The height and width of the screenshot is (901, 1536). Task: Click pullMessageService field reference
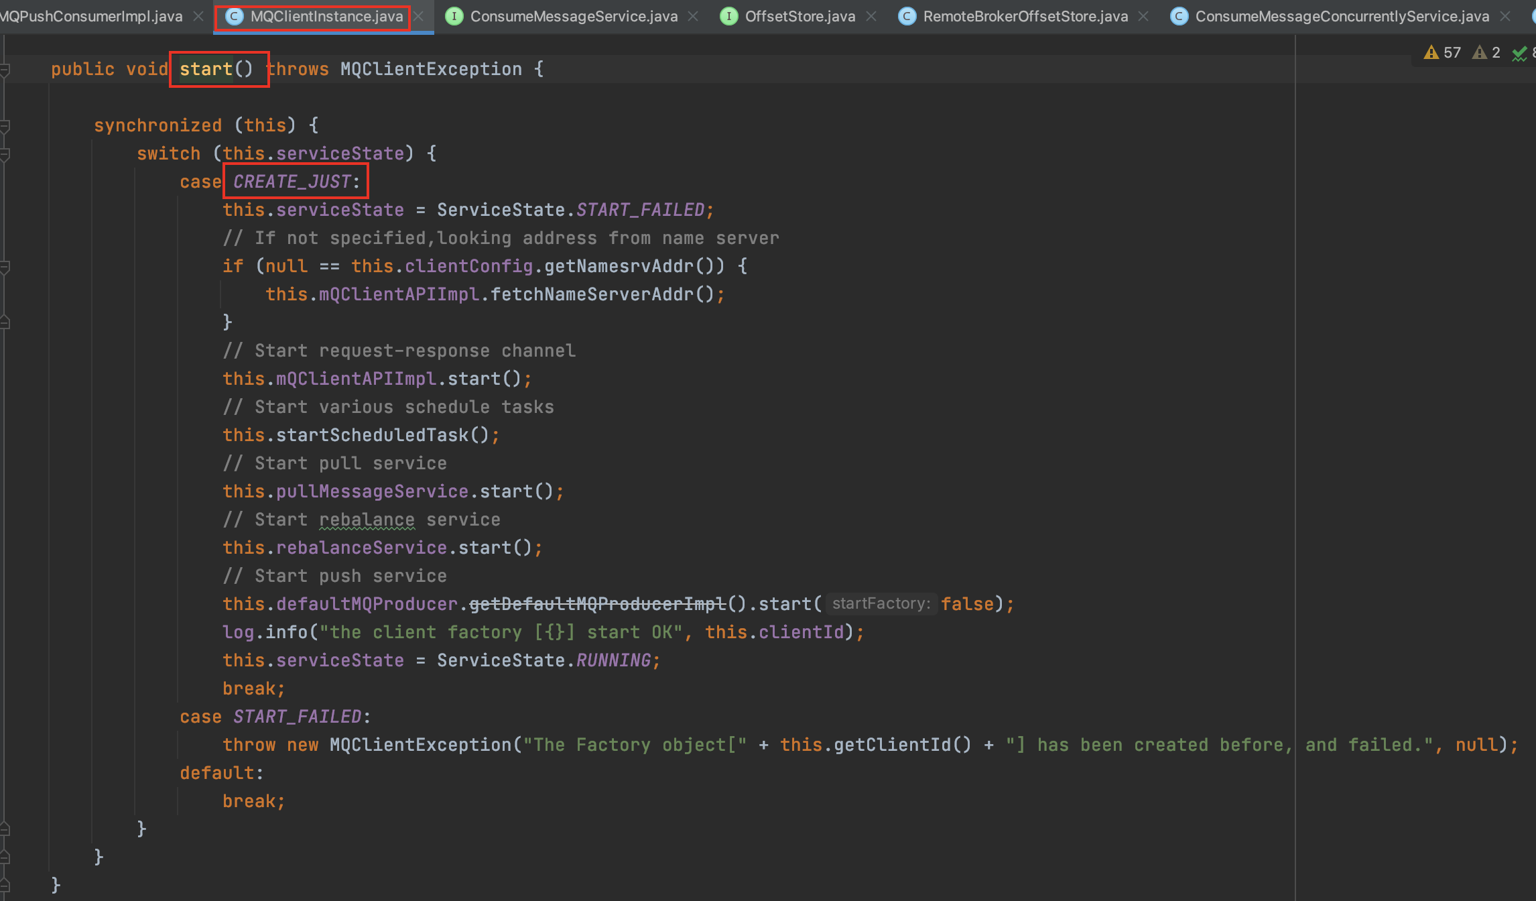(372, 491)
